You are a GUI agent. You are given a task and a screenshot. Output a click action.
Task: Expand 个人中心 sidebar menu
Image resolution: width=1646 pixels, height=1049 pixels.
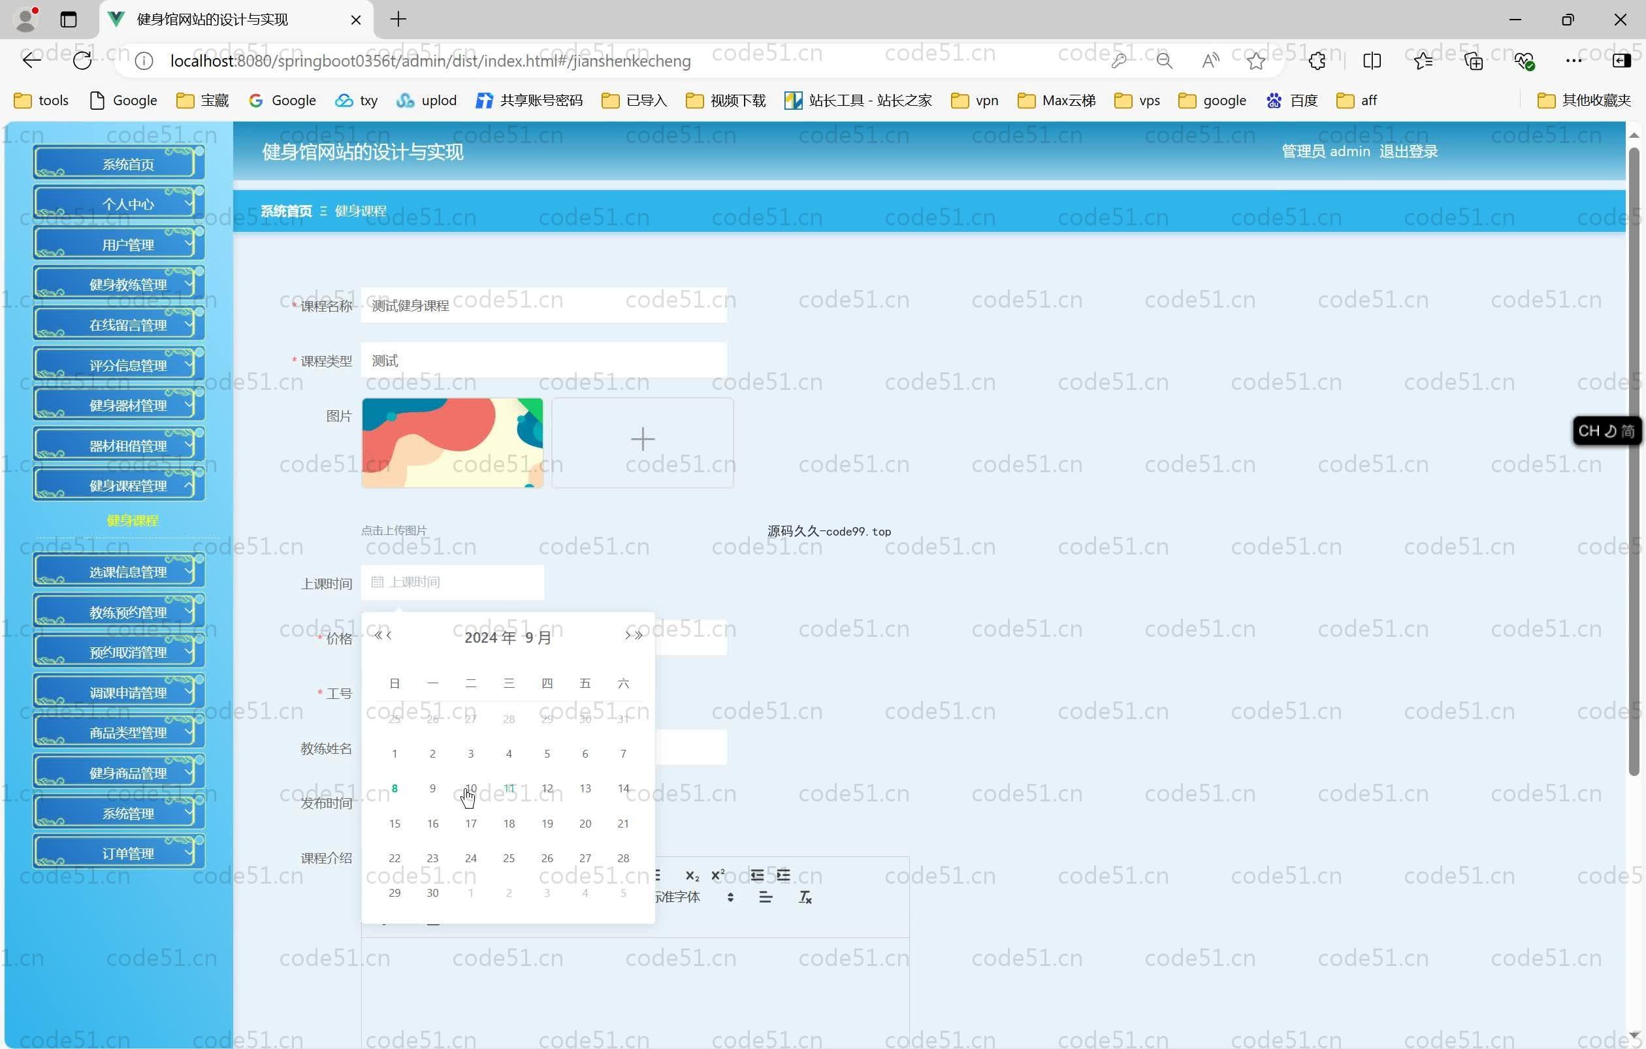[x=119, y=203]
